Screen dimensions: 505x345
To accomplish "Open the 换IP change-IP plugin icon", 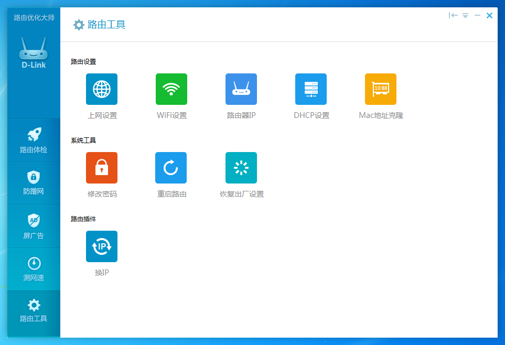I will click(102, 246).
